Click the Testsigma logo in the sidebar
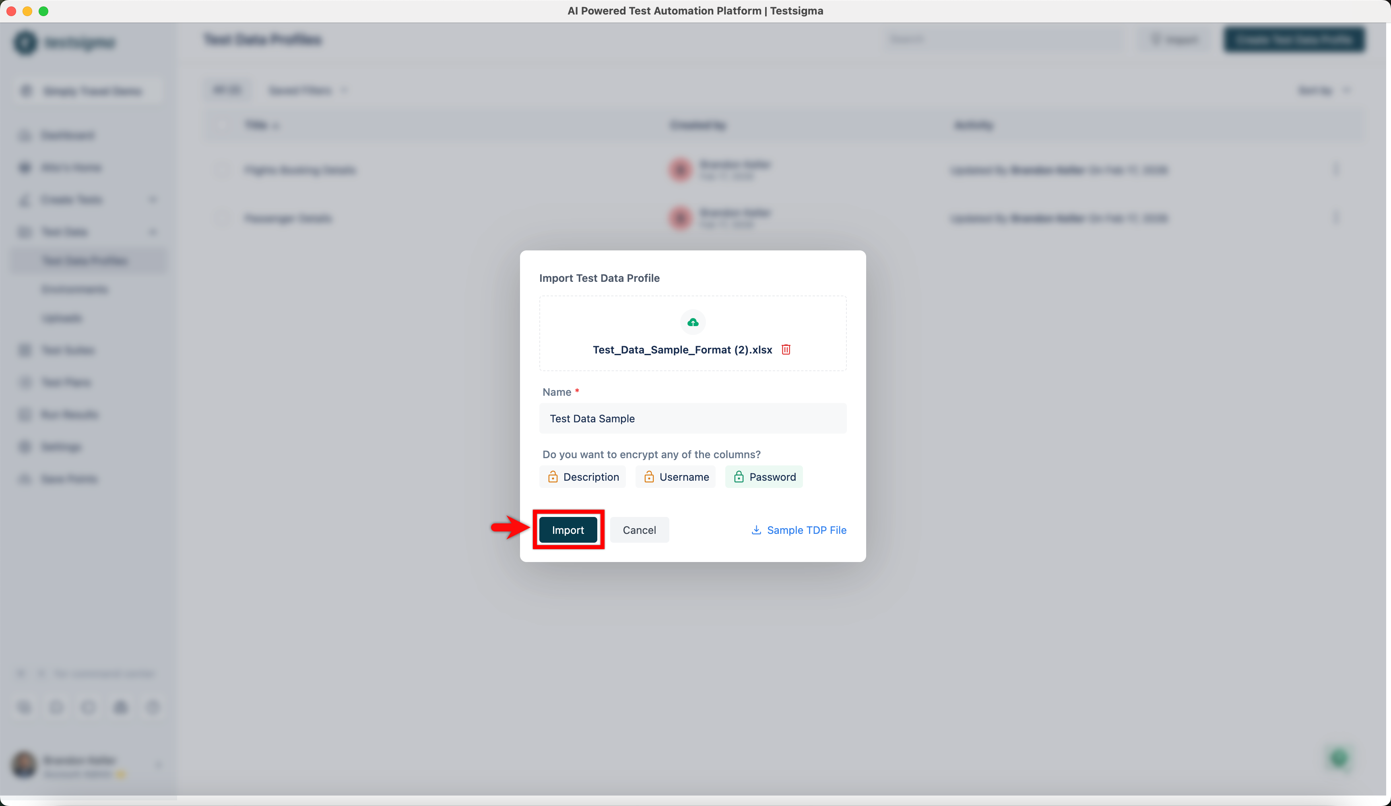The width and height of the screenshot is (1391, 806). pyautogui.click(x=25, y=43)
